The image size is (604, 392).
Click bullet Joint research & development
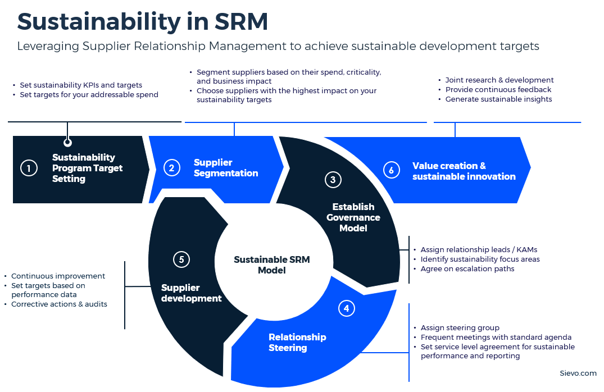pos(499,80)
